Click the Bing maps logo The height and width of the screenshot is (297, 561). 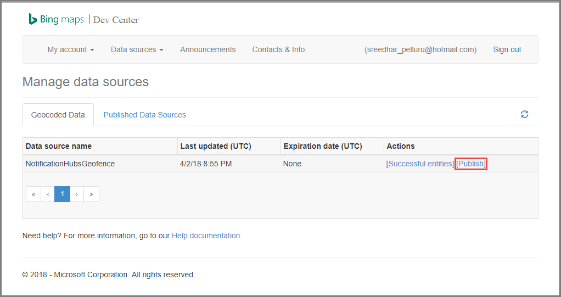point(57,20)
